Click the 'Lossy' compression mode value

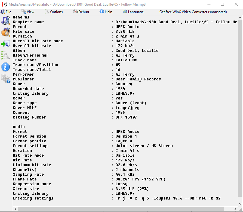click(121, 184)
